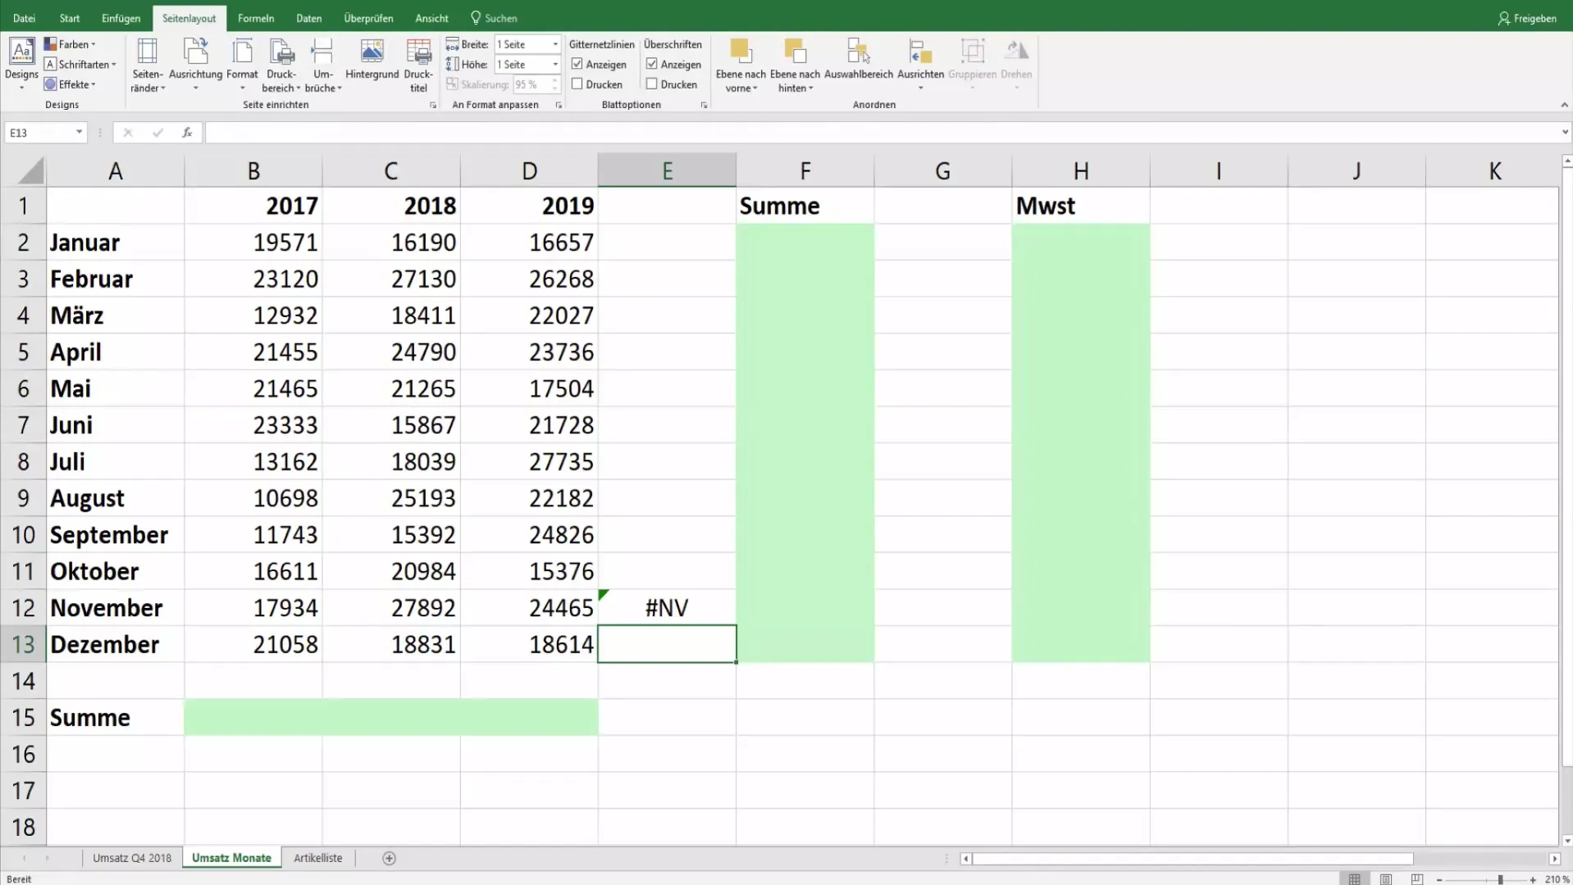Select the Mwst header cell

coord(1081,206)
